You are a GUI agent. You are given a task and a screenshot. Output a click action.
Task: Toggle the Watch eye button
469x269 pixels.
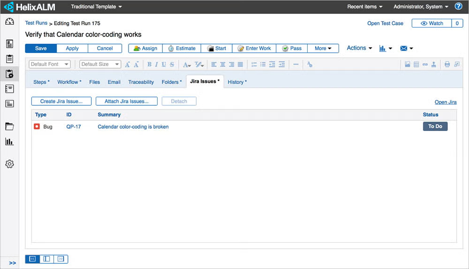click(431, 23)
